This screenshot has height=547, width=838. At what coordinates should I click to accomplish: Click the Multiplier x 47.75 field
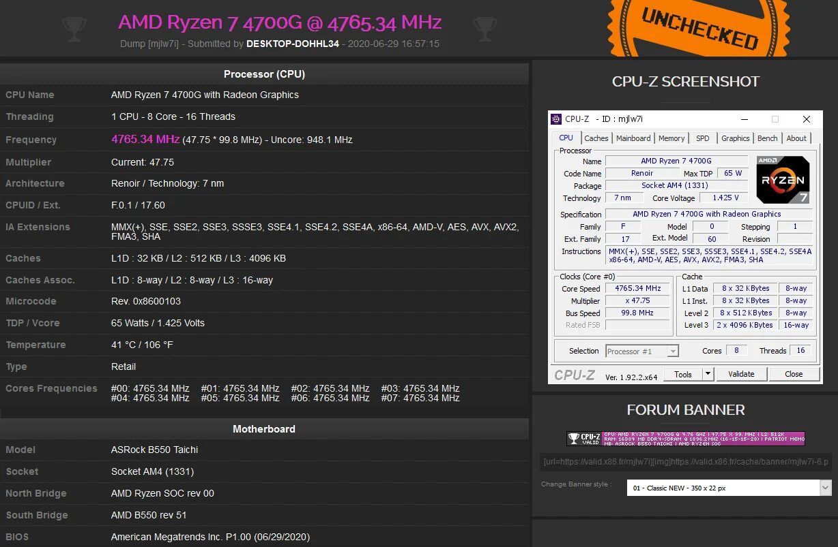[638, 300]
